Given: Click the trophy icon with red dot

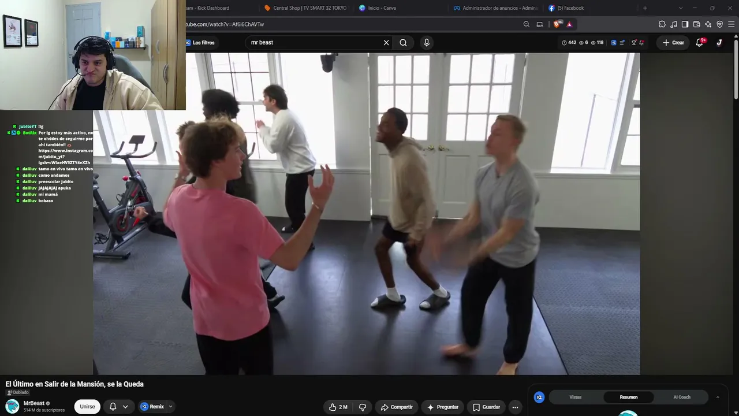Looking at the screenshot, I should pyautogui.click(x=634, y=42).
